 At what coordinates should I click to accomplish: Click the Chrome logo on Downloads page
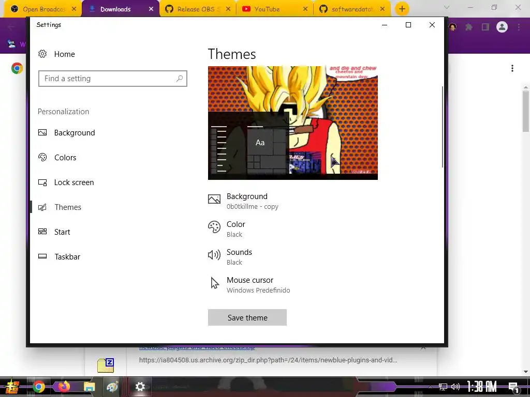coord(17,68)
